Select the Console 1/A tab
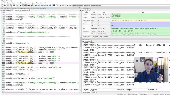The image size is (170, 95). (88, 41)
